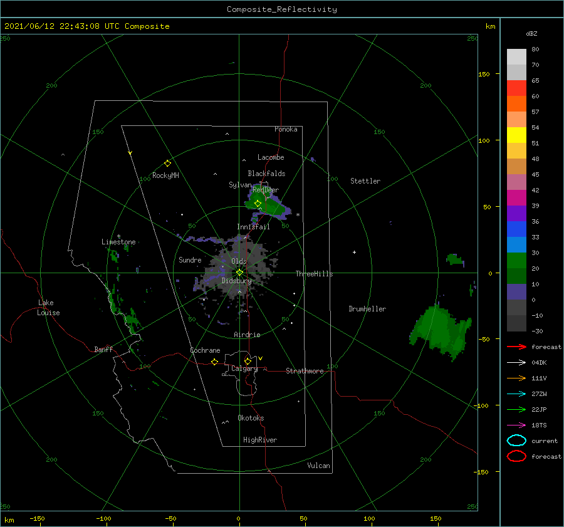This screenshot has height=527, width=564.
Task: Click the cyan 27ZW arrow icon
Action: [x=516, y=394]
